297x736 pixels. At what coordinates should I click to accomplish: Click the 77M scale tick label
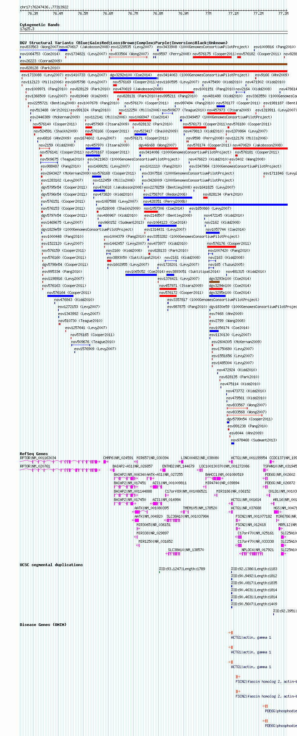click(x=208, y=13)
